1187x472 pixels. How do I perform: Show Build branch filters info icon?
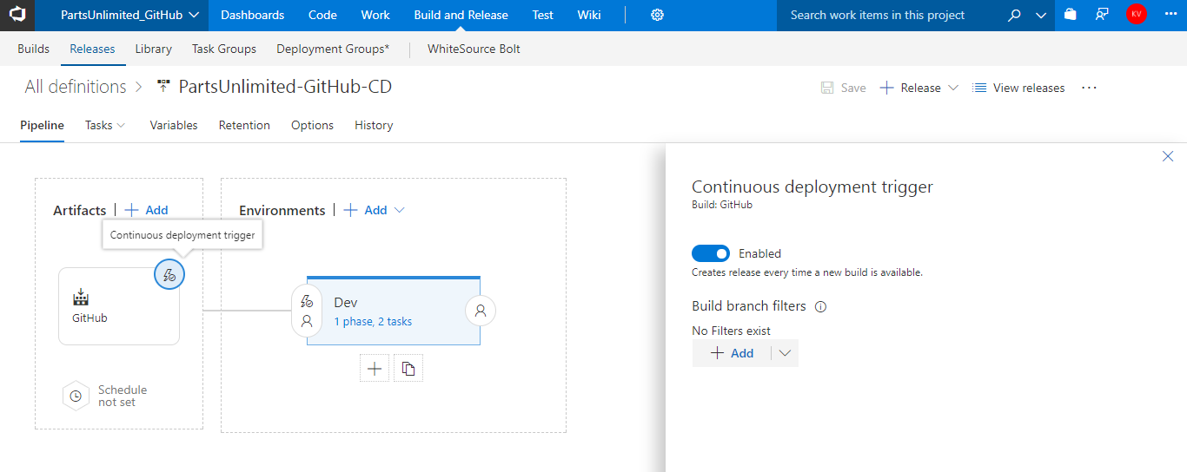tap(820, 306)
